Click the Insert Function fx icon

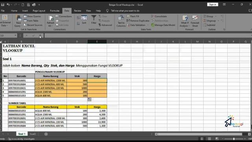(40, 35)
